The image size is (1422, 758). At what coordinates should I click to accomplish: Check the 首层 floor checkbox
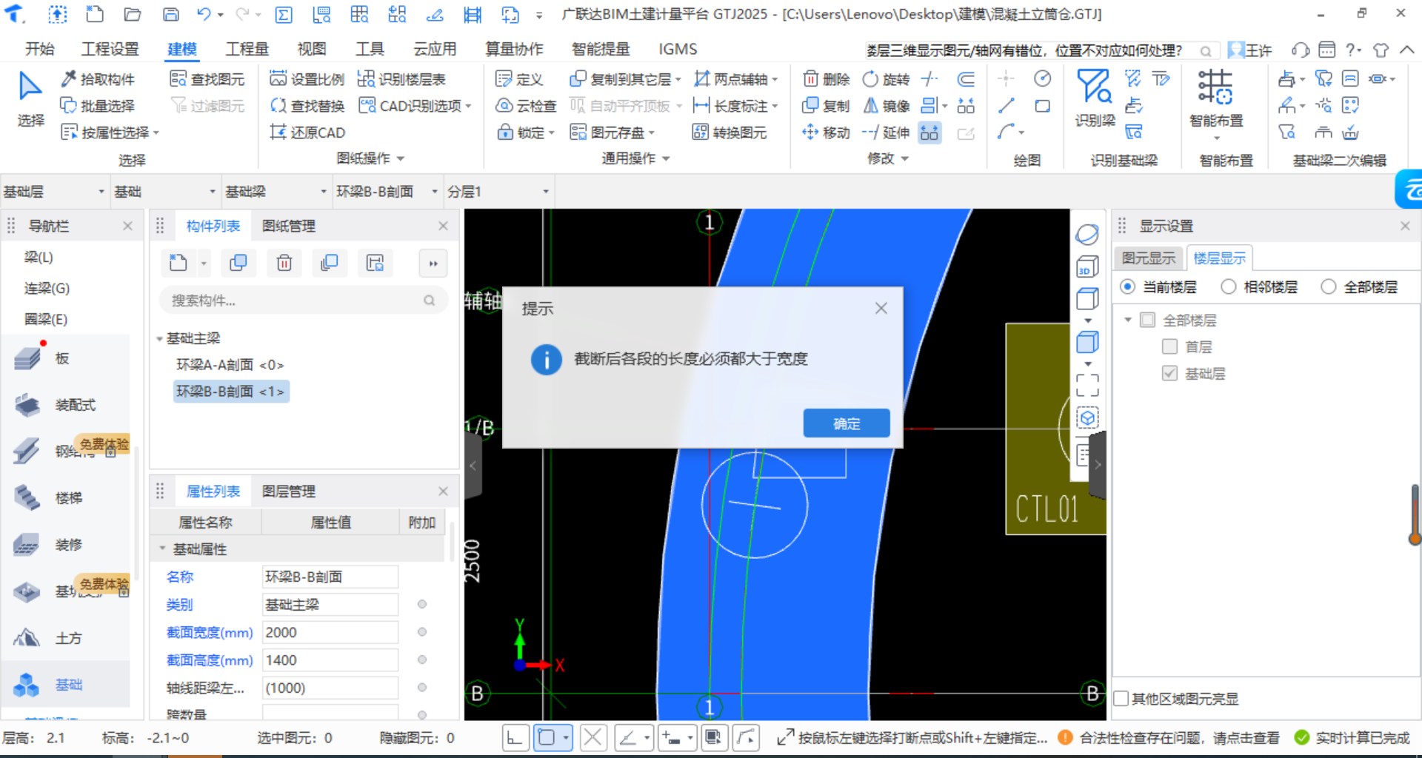[x=1170, y=346]
